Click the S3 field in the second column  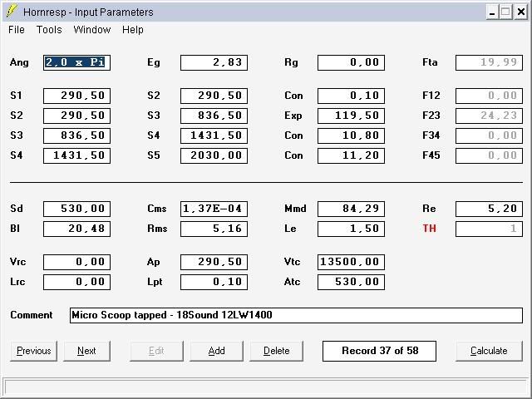click(214, 116)
